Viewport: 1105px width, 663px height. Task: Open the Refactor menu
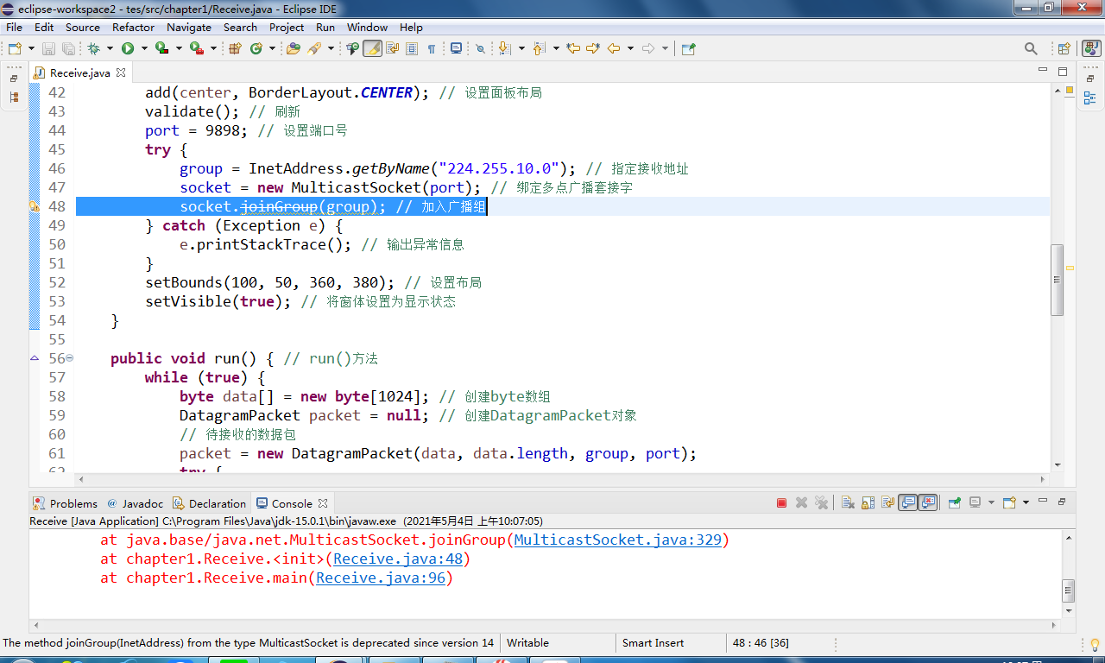point(133,27)
